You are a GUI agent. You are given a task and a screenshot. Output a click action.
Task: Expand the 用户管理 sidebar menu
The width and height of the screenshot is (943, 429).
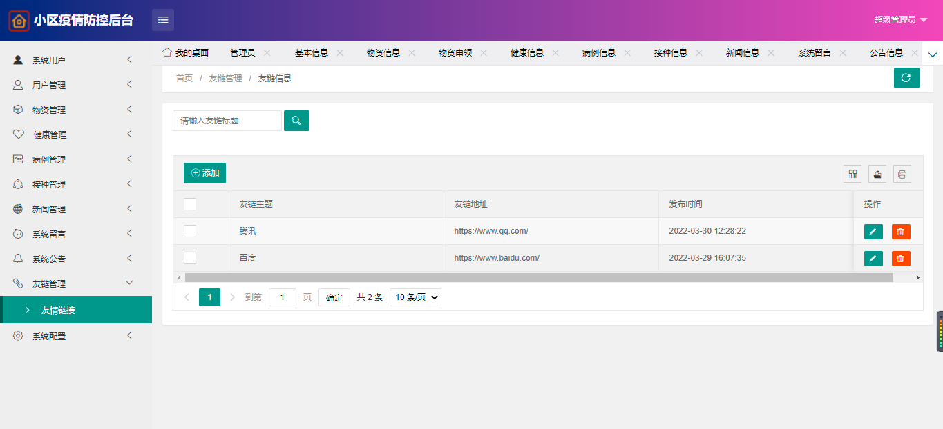point(76,85)
